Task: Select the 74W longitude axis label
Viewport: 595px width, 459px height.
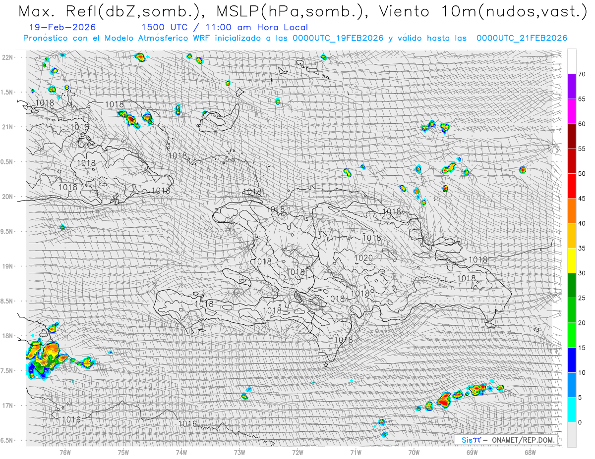Action: point(181,452)
